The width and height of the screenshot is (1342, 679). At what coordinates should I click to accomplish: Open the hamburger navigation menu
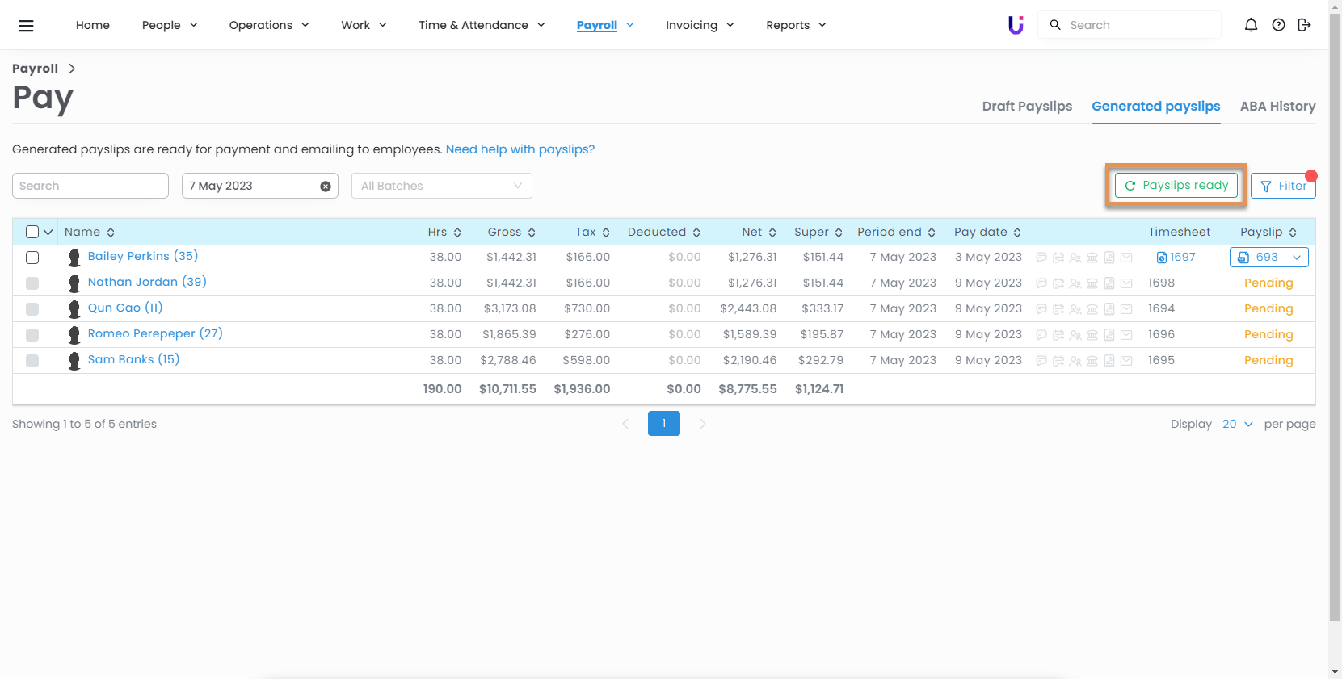coord(26,26)
